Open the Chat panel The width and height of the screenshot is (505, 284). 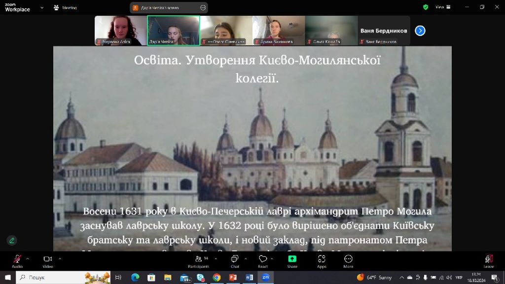(235, 261)
